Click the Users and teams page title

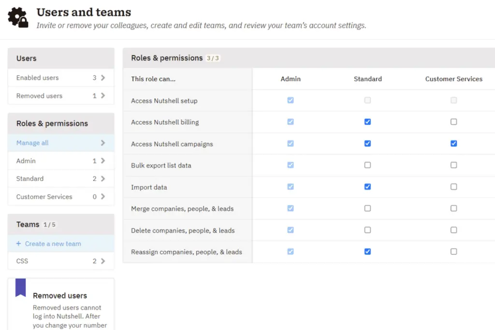pyautogui.click(x=84, y=12)
